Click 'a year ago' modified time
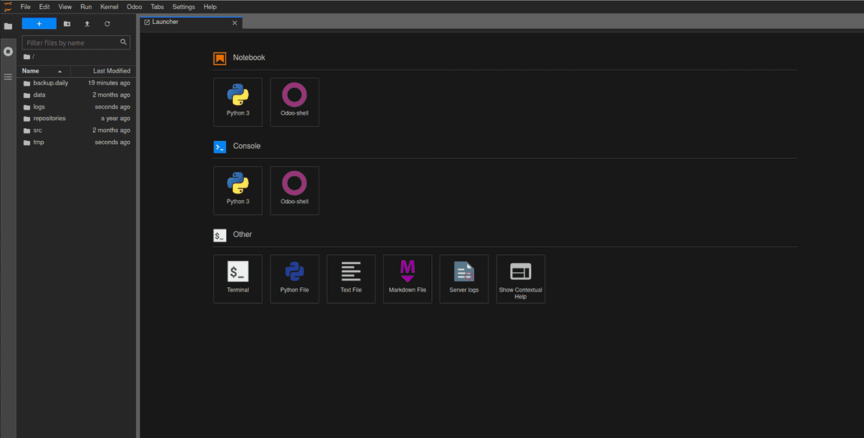The height and width of the screenshot is (438, 864). (x=116, y=118)
